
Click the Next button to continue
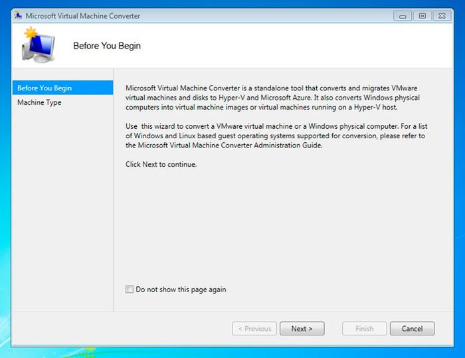[x=302, y=329]
